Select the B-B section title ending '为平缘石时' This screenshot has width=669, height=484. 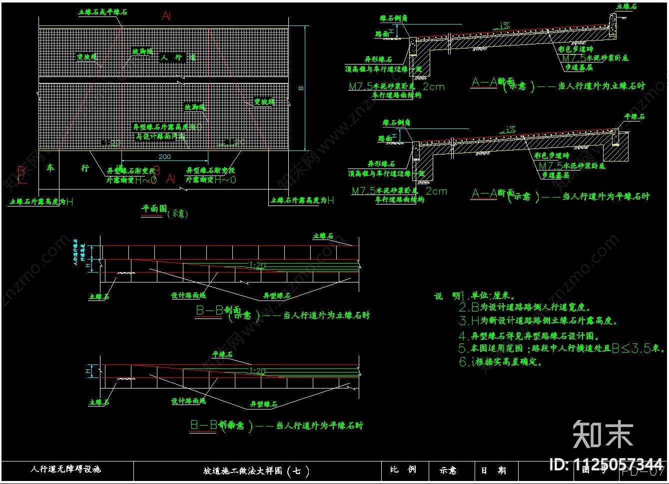277,425
